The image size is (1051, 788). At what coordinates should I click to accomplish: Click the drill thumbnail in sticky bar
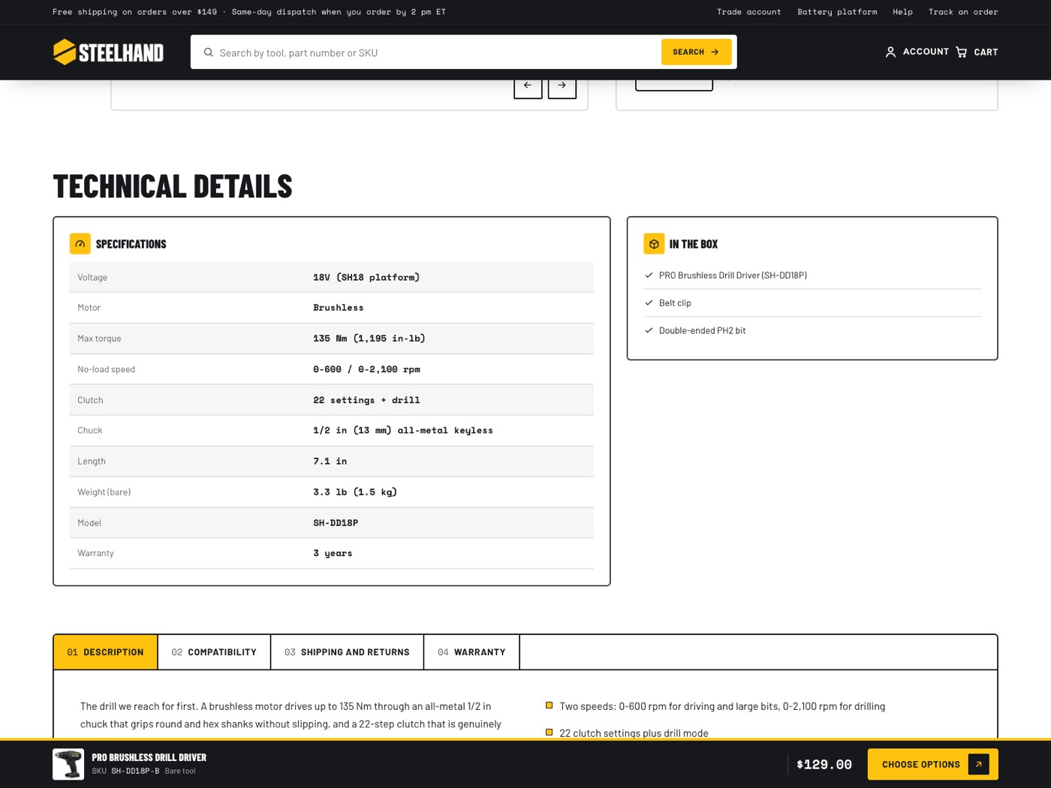[68, 764]
